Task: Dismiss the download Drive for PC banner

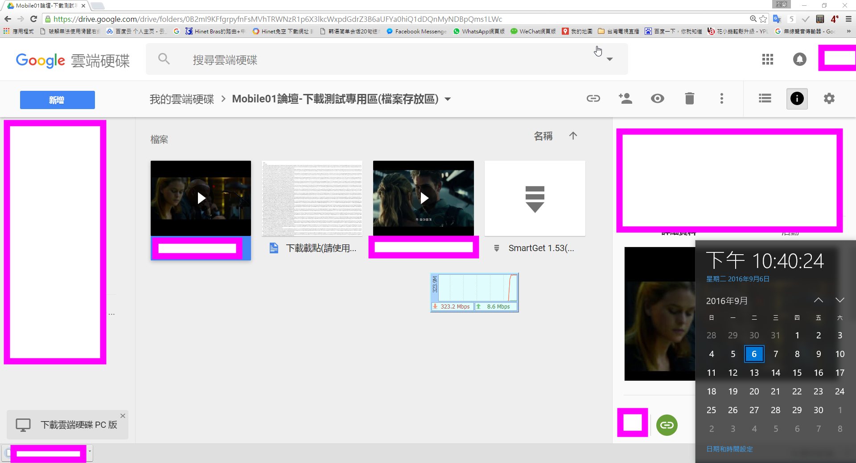Action: pos(123,416)
